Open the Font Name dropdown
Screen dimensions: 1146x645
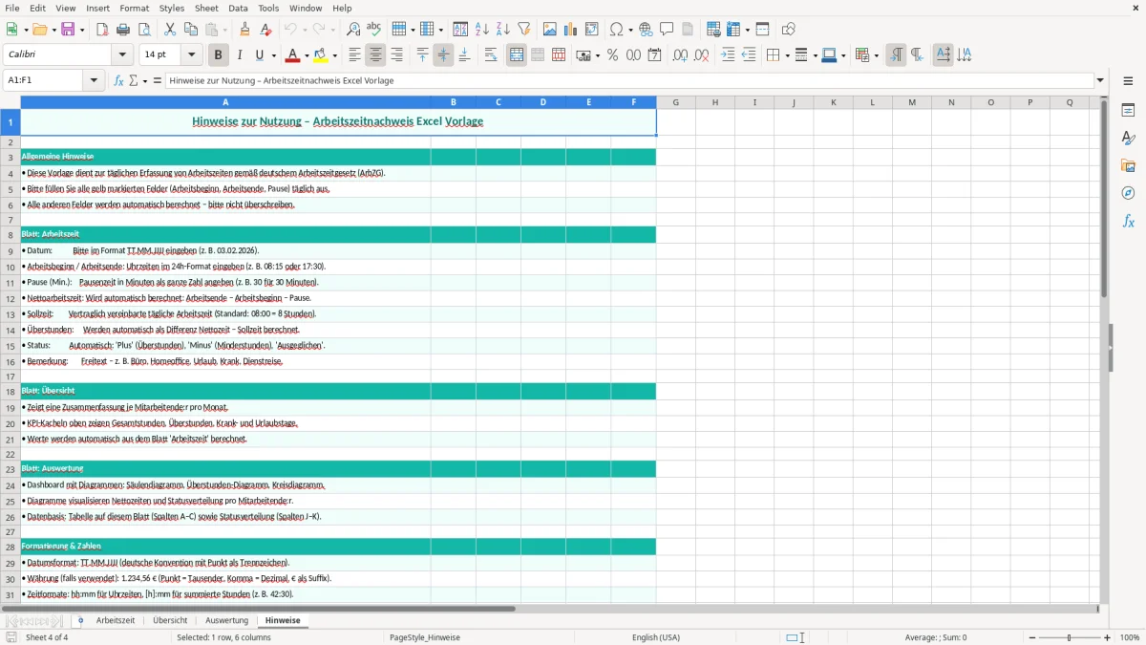point(122,54)
